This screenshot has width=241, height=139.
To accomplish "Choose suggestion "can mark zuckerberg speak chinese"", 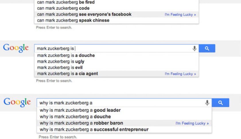I will [x=73, y=20].
